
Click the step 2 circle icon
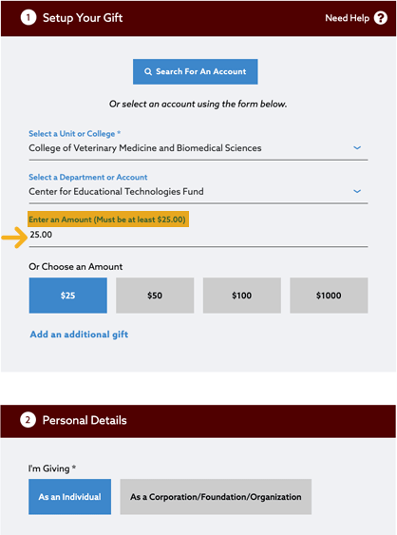pos(28,420)
